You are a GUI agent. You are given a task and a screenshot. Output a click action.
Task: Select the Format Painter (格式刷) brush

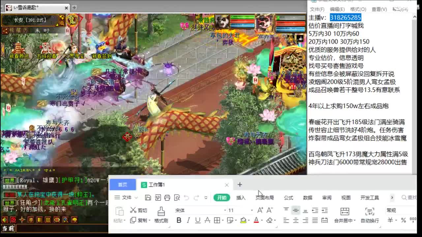point(161,215)
